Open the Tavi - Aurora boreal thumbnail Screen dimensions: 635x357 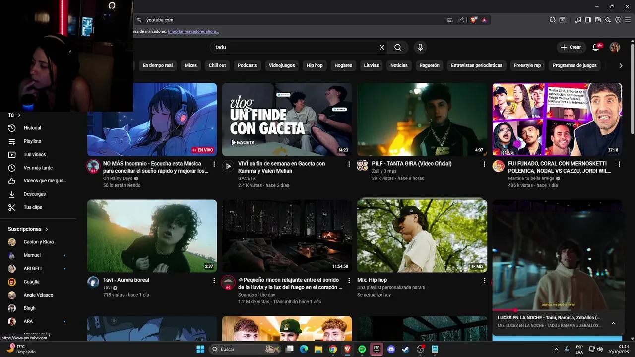coord(152,236)
